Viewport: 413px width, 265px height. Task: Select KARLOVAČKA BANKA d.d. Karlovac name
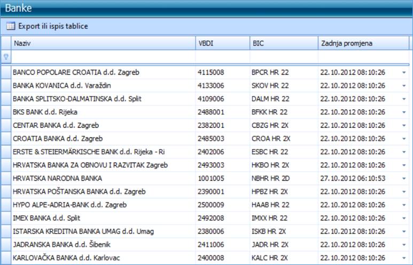coord(66,258)
